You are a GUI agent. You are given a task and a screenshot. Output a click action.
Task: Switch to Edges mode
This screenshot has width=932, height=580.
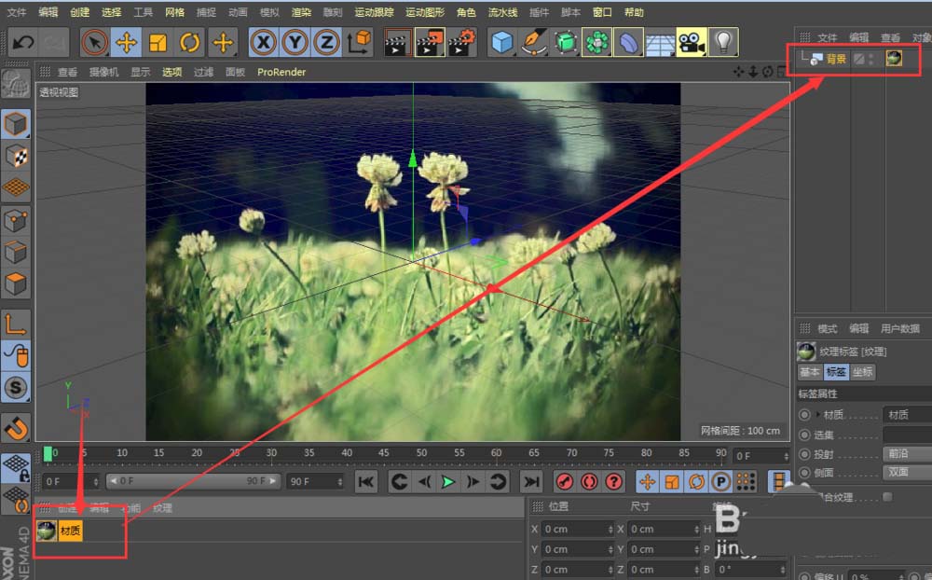point(16,252)
